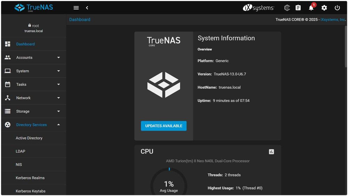Expand the System menu arrow
This screenshot has width=348, height=196.
tap(58, 71)
